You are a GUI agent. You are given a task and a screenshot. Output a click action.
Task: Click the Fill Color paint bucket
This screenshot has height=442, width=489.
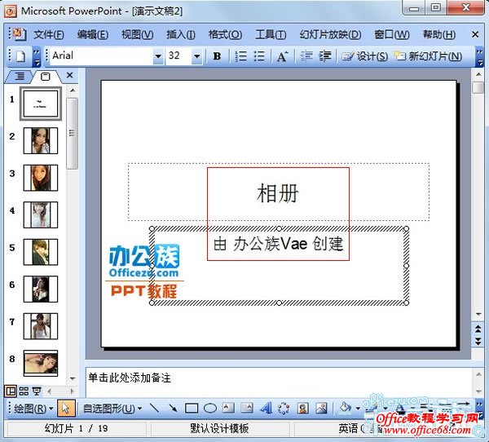[346, 407]
